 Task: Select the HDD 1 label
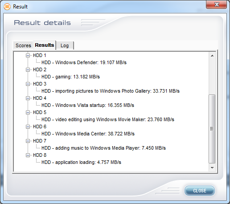pos(40,55)
